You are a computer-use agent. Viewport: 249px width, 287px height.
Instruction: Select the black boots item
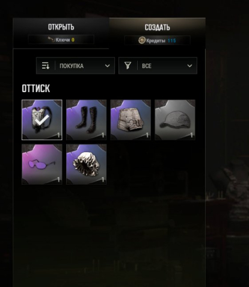point(86,120)
